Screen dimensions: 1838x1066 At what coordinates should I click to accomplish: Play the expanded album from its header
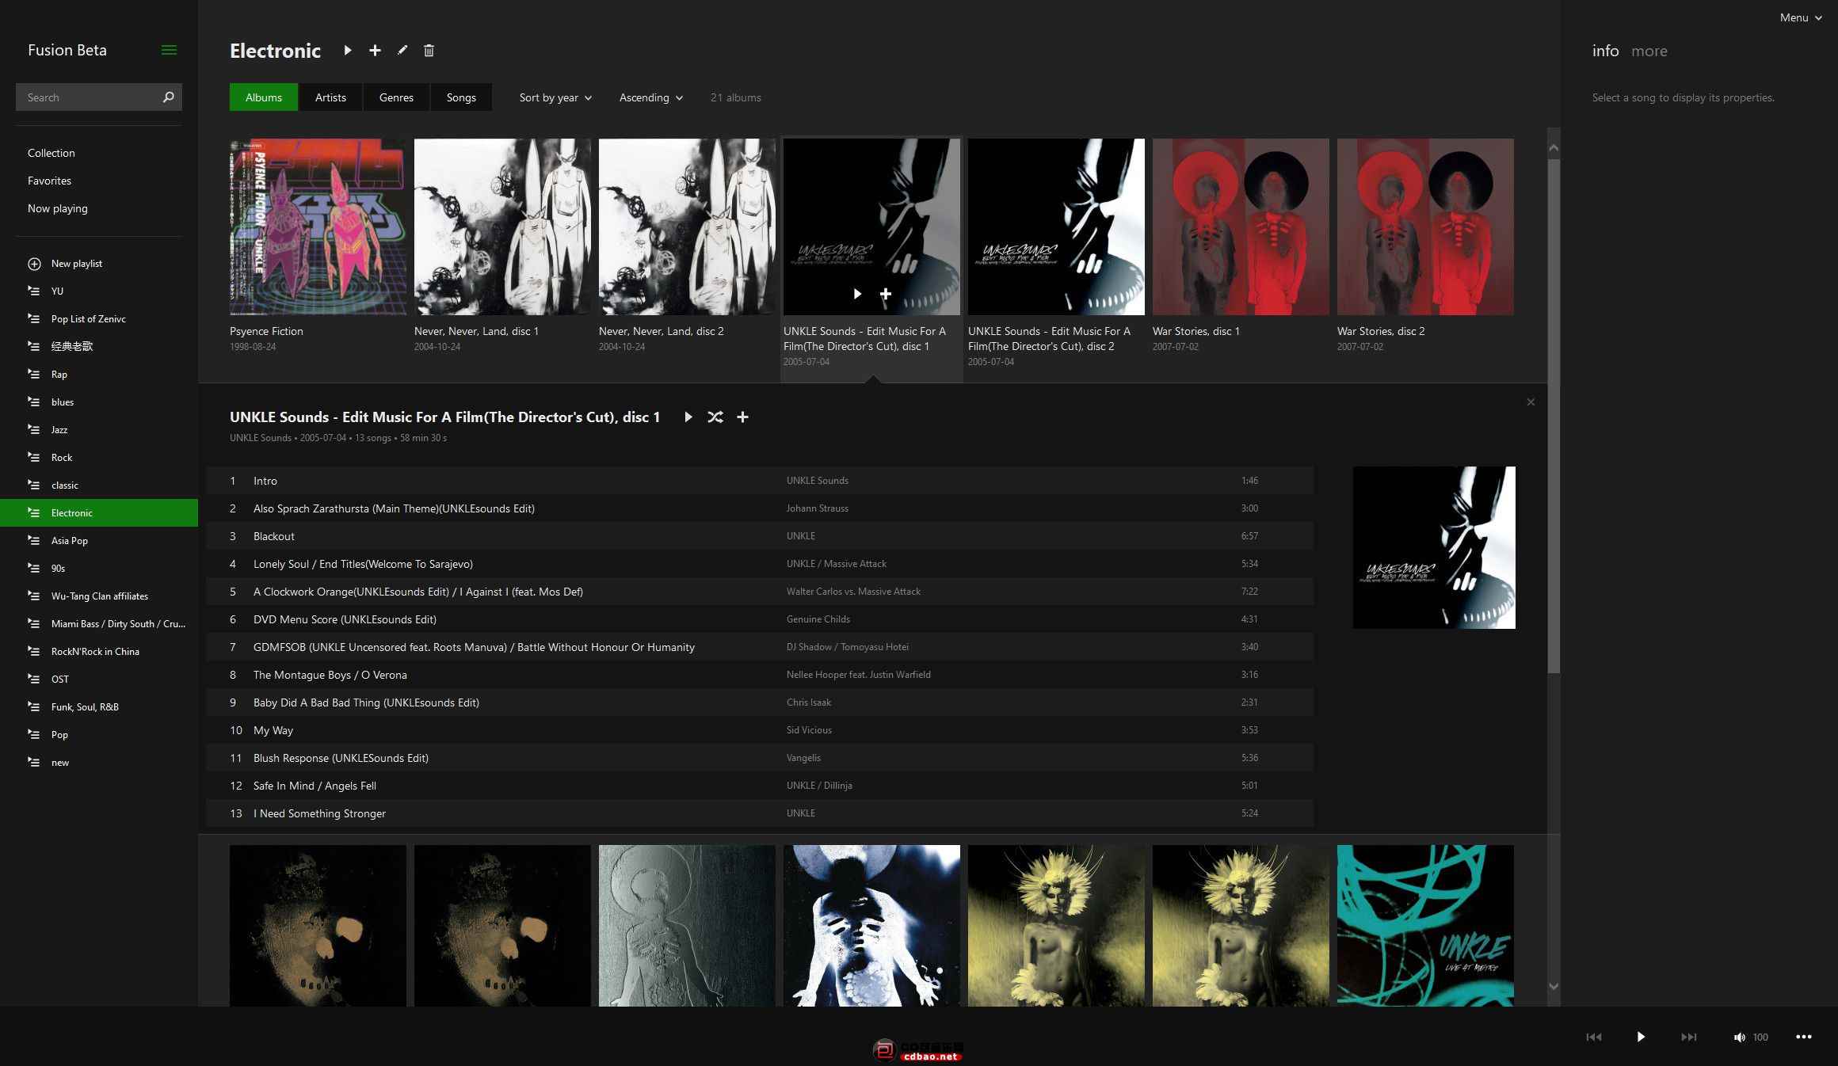click(x=688, y=417)
